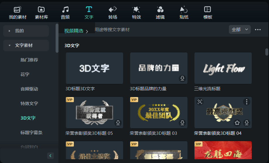Click find-similar icon on 最高贡献奖 thumbnail
This screenshot has width=269, height=163.
200,102
